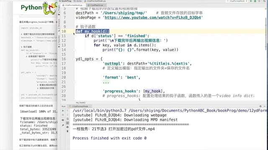Collapse the ydl_opts dict at line 16
The height and width of the screenshot is (150, 268).
75,59
